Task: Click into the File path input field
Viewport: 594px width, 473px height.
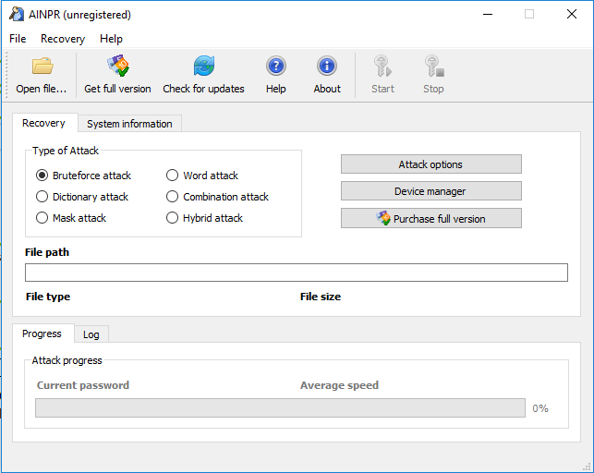Action: (297, 273)
